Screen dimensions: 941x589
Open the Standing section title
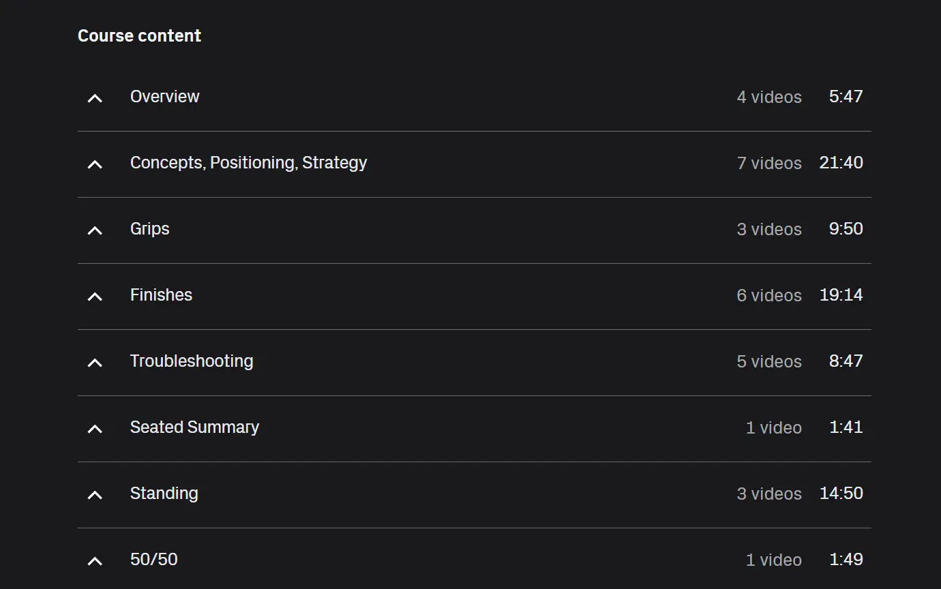[x=164, y=494]
